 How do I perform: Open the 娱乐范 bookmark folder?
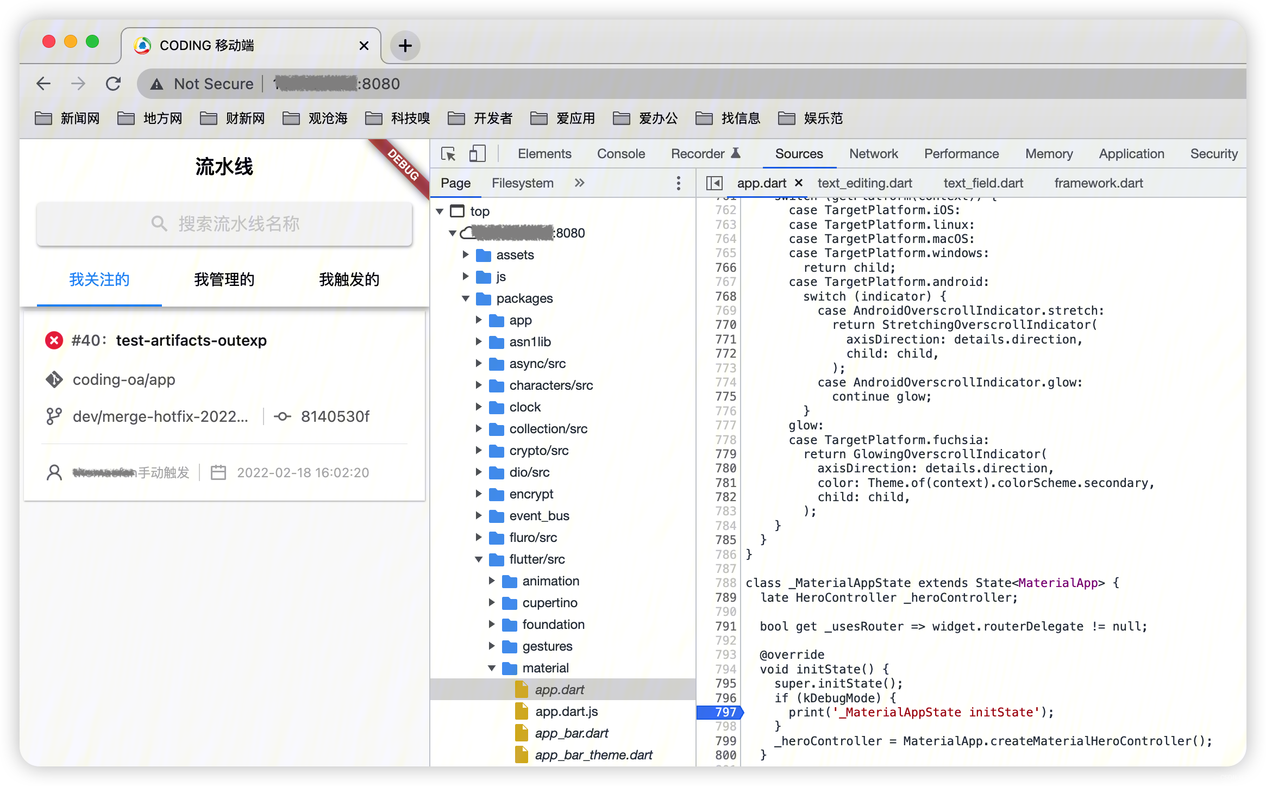(x=811, y=118)
